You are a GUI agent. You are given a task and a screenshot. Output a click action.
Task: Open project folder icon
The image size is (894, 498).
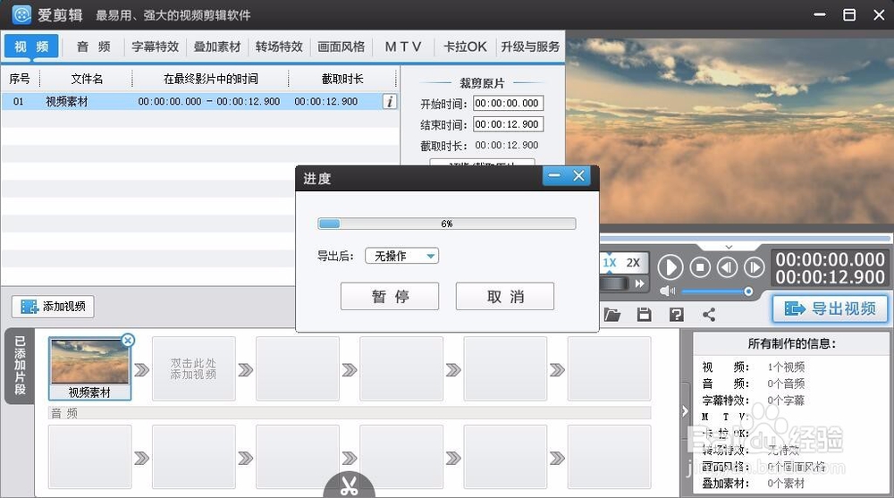[611, 315]
